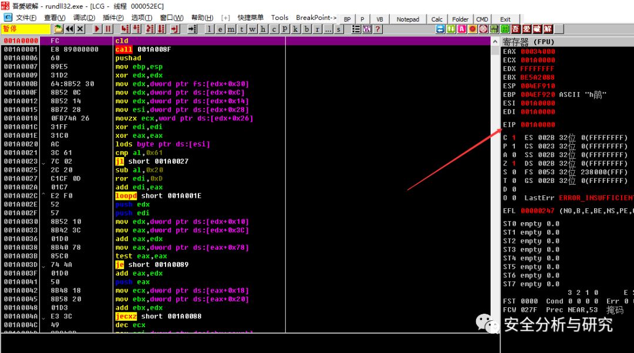This screenshot has width=634, height=353.
Task: Restart the program with the rewind icon
Action: point(69,29)
